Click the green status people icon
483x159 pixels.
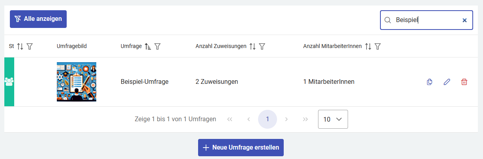pyautogui.click(x=9, y=82)
